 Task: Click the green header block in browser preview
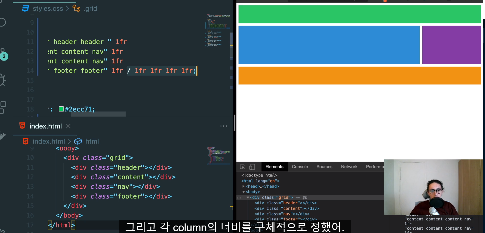[x=359, y=14]
